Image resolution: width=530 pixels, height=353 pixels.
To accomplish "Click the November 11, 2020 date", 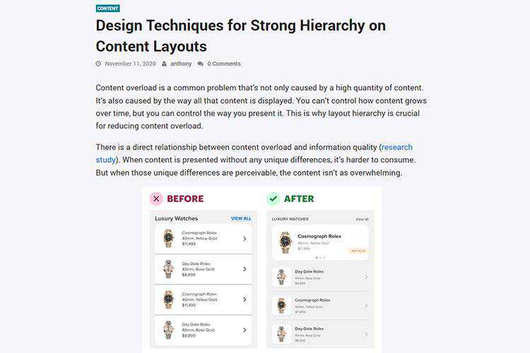I will coord(130,64).
